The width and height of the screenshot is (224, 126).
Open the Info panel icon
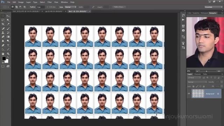(183, 30)
